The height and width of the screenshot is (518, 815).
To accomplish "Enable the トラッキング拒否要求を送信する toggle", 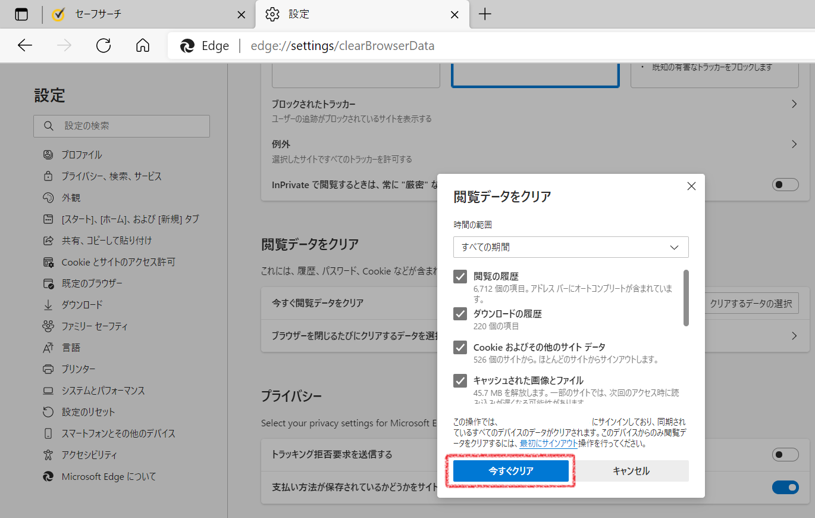I will click(785, 454).
